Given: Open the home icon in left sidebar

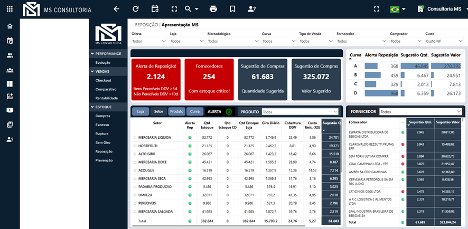Looking at the screenshot, I should click(x=10, y=26).
